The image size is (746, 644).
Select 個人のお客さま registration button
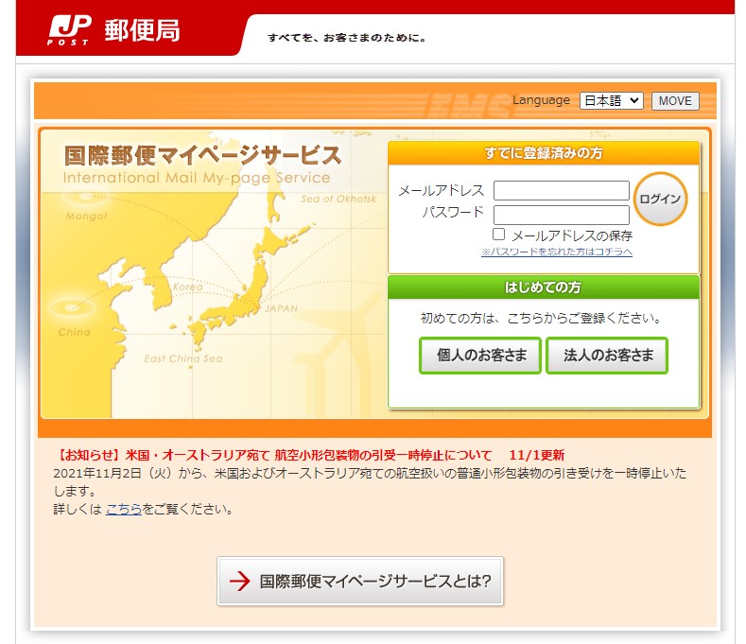point(480,356)
